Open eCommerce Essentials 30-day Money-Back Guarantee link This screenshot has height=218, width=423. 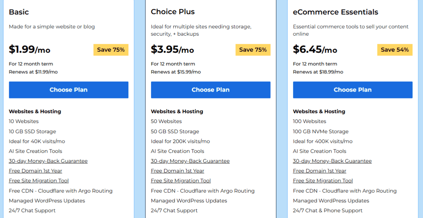332,161
